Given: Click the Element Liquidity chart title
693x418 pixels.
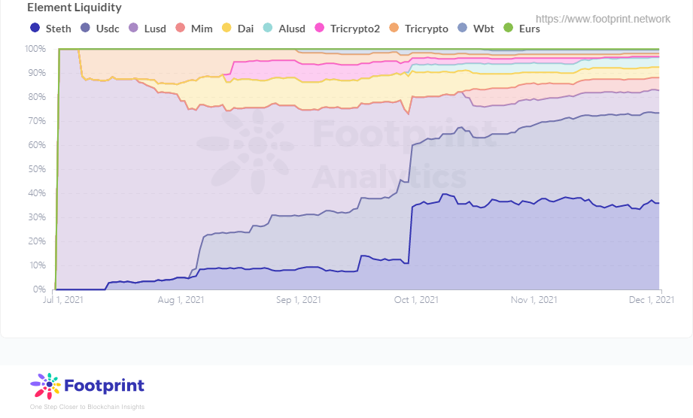Looking at the screenshot, I should (x=74, y=8).
